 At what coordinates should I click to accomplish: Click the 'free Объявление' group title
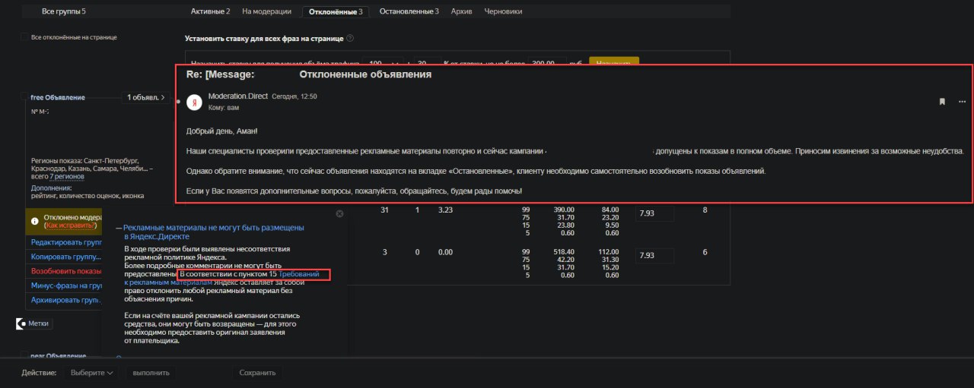coord(58,97)
